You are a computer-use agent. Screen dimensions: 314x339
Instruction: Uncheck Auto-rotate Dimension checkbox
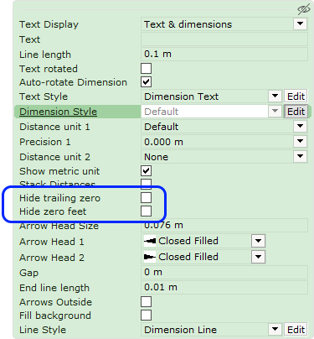click(147, 82)
